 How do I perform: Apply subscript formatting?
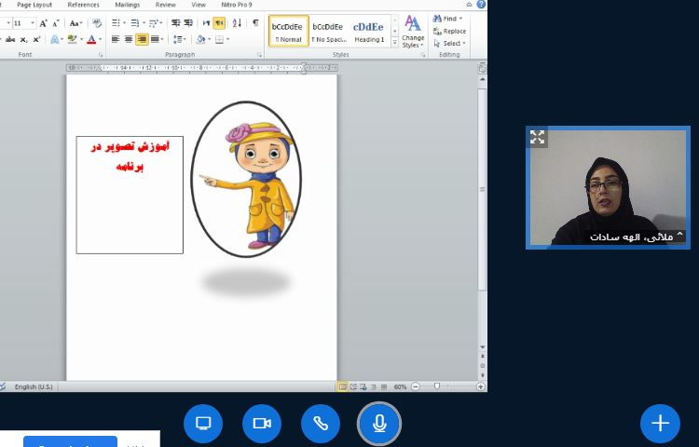23,40
